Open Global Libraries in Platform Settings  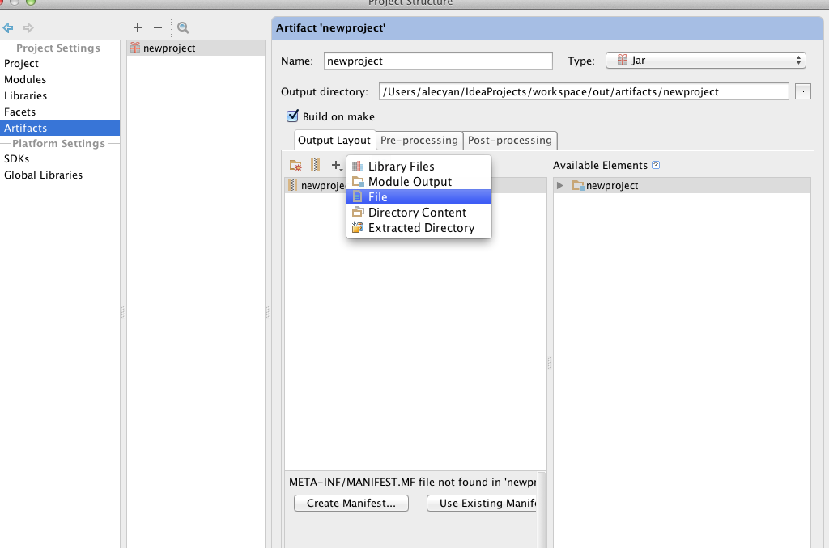click(60, 175)
